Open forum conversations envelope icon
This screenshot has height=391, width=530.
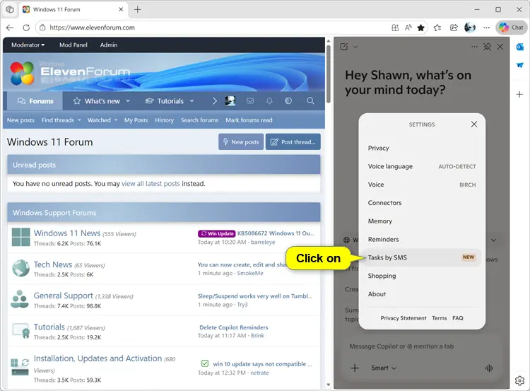[x=250, y=101]
